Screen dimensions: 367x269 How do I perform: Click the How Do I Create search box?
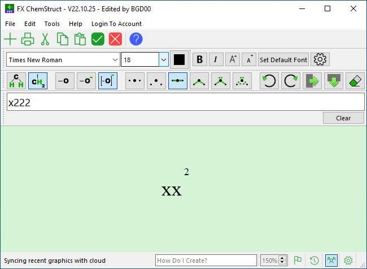click(x=206, y=261)
